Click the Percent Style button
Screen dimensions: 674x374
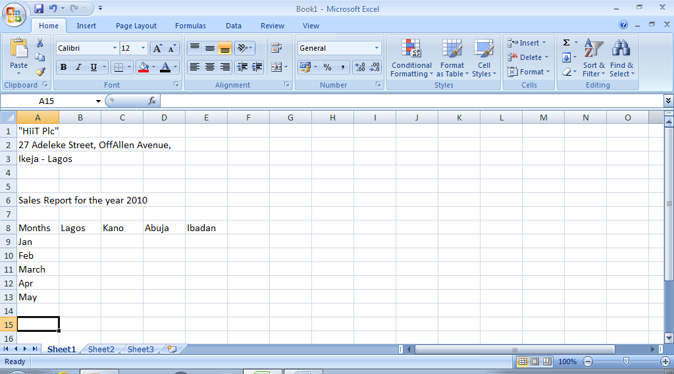327,67
